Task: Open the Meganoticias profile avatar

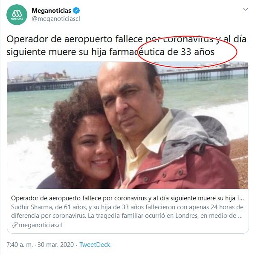Action: pos(17,15)
